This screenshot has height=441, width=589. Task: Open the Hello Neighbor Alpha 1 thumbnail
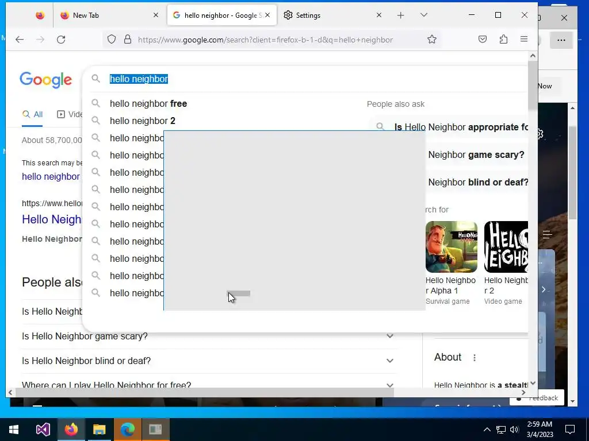pos(451,247)
